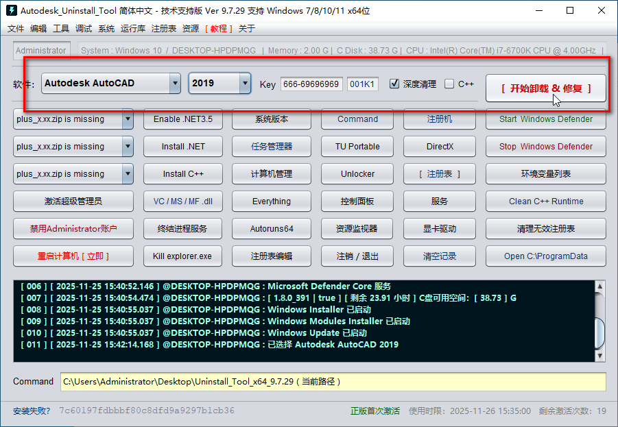Click Open C:\ProgramData button
The height and width of the screenshot is (427, 618).
click(545, 256)
